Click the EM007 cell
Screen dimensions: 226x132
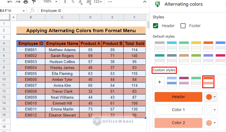pyautogui.click(x=31, y=85)
